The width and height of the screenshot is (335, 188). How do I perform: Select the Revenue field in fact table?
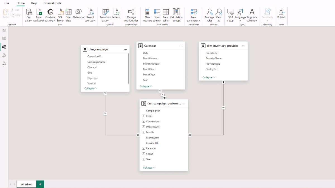pyautogui.click(x=151, y=148)
